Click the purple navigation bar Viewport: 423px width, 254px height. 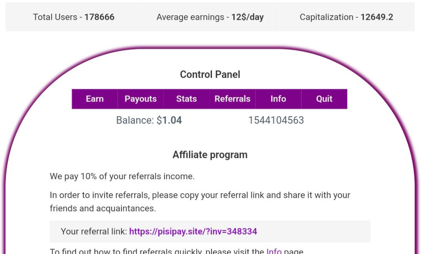pyautogui.click(x=210, y=99)
